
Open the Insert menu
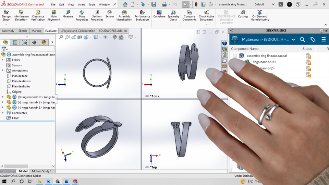click(81, 4)
